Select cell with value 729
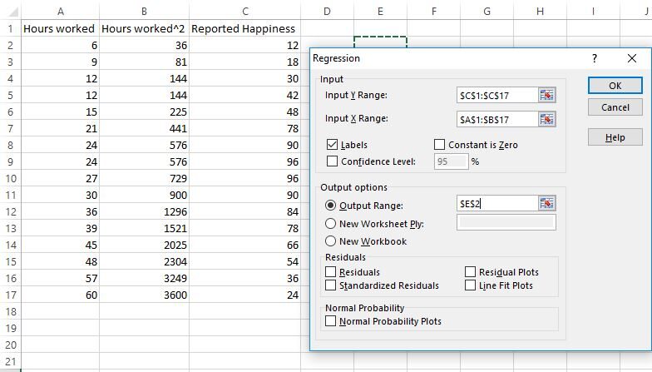 [144, 178]
